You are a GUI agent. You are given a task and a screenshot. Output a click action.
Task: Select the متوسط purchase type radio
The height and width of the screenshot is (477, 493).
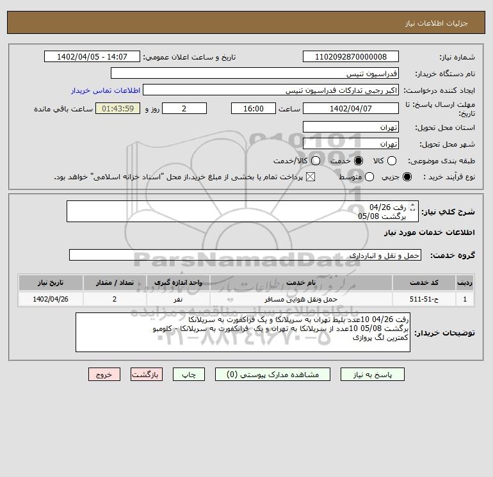coord(369,177)
